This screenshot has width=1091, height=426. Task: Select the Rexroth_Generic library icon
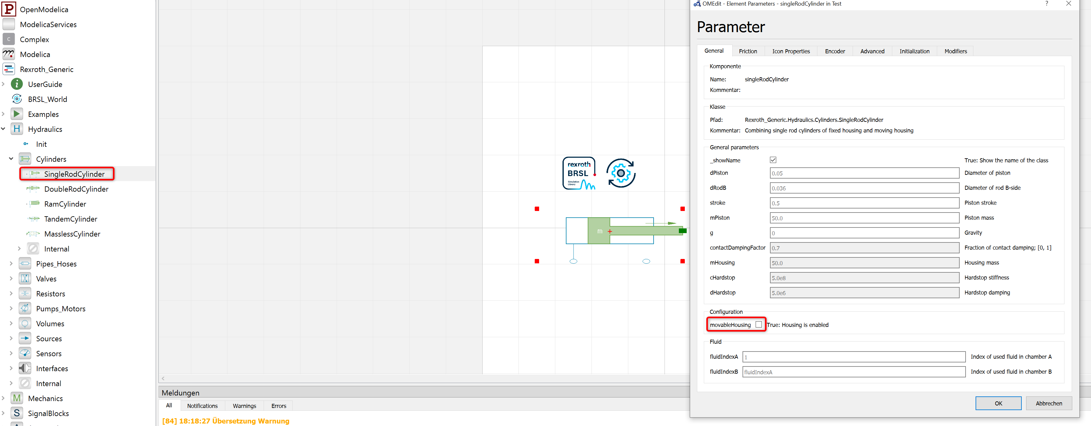[x=8, y=69]
